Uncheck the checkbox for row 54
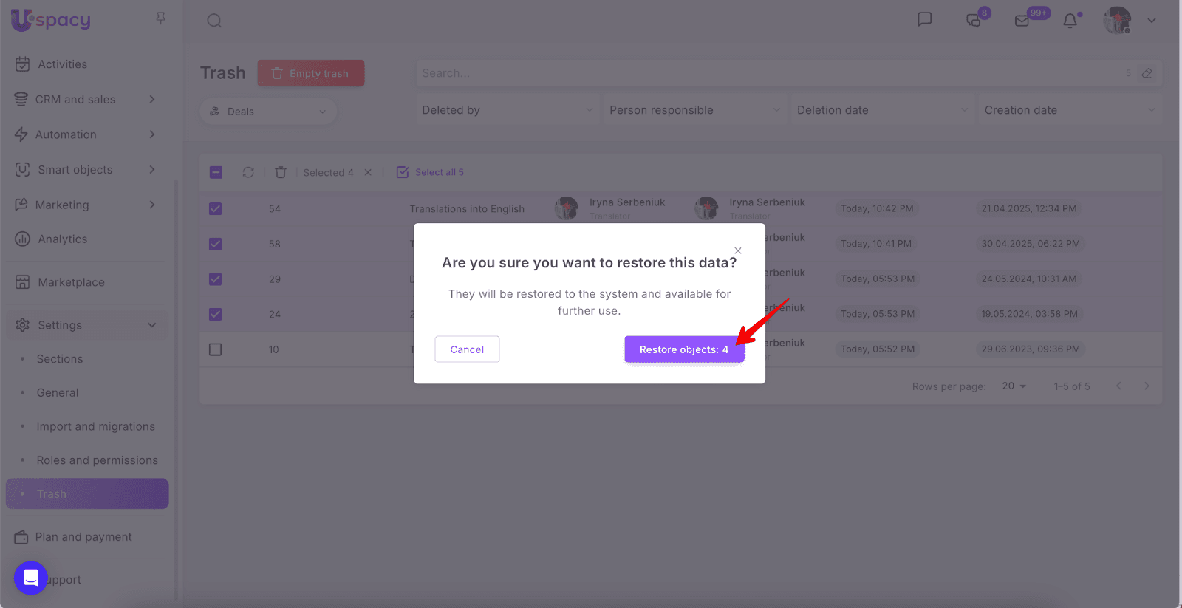This screenshot has width=1182, height=608. (216, 209)
